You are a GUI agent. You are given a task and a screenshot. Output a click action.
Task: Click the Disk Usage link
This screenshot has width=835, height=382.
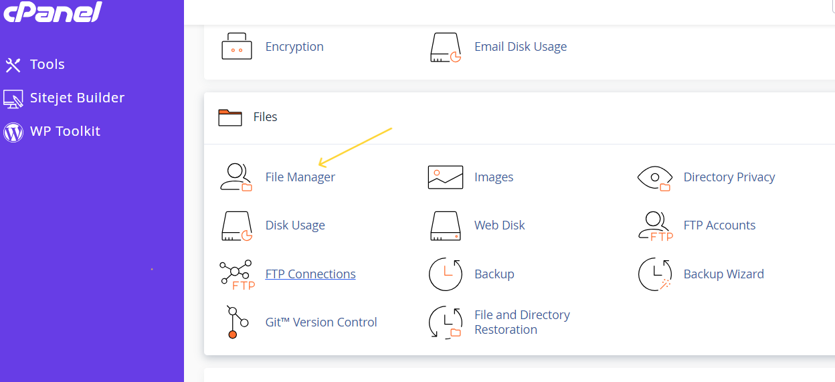click(x=295, y=225)
